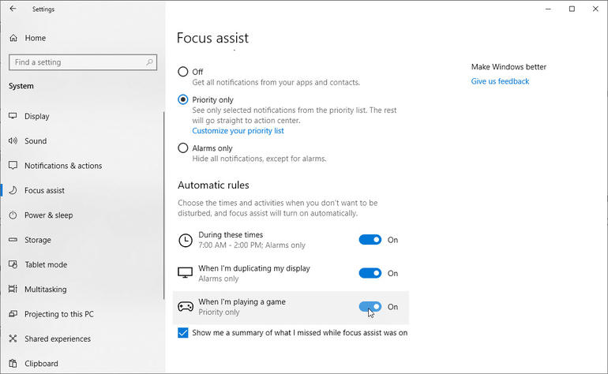Viewport: 608px width, 374px height.
Task: Uncheck Show me a summary checkbox
Action: coord(183,333)
